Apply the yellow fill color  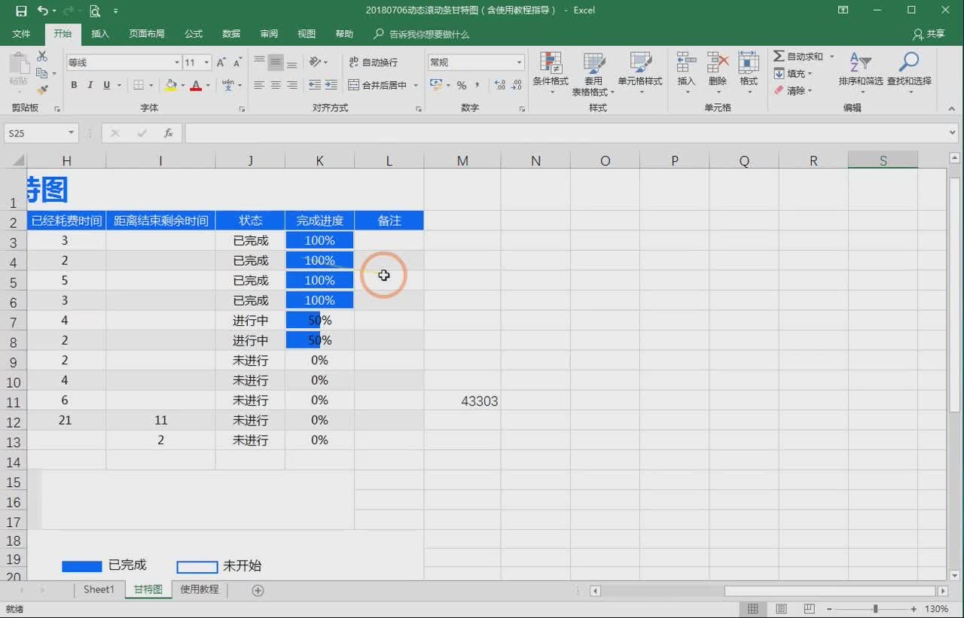tap(171, 85)
